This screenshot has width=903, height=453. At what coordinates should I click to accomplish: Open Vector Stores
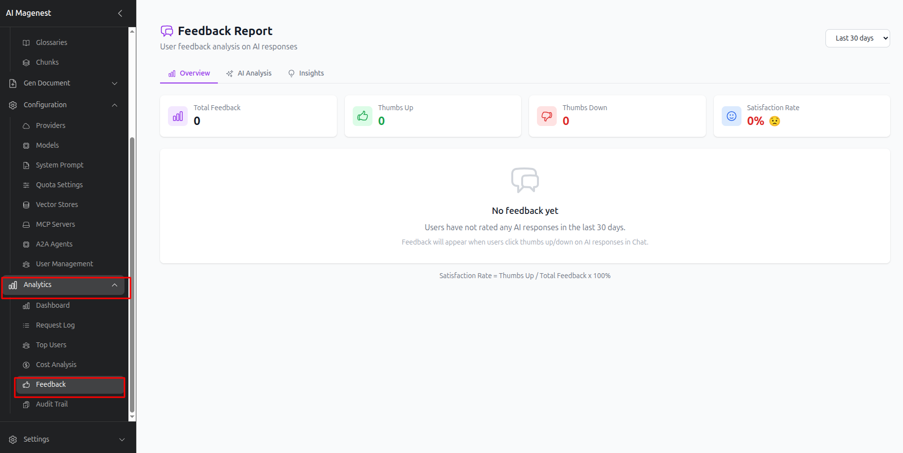tap(70, 205)
